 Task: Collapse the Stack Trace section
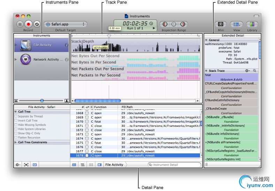coord(206,71)
